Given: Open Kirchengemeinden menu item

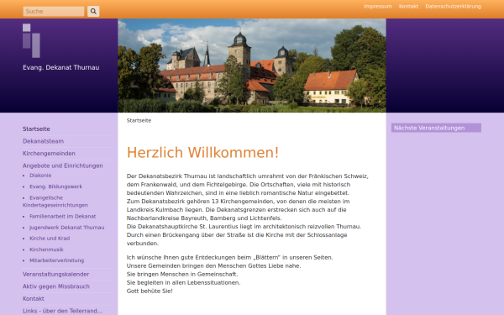Looking at the screenshot, I should click(x=49, y=154).
